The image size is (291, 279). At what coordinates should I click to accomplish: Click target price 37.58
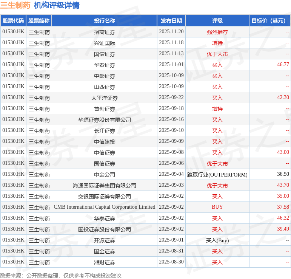coord(283,207)
